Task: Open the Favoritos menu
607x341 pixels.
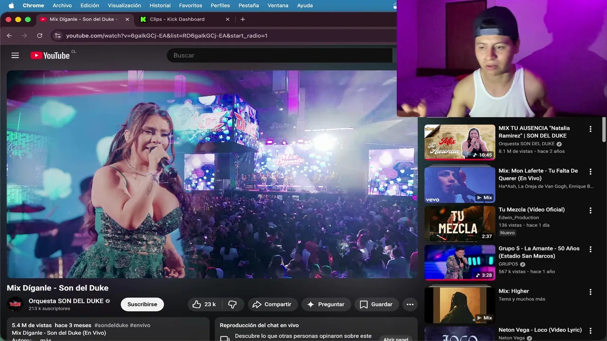Action: pos(191,6)
